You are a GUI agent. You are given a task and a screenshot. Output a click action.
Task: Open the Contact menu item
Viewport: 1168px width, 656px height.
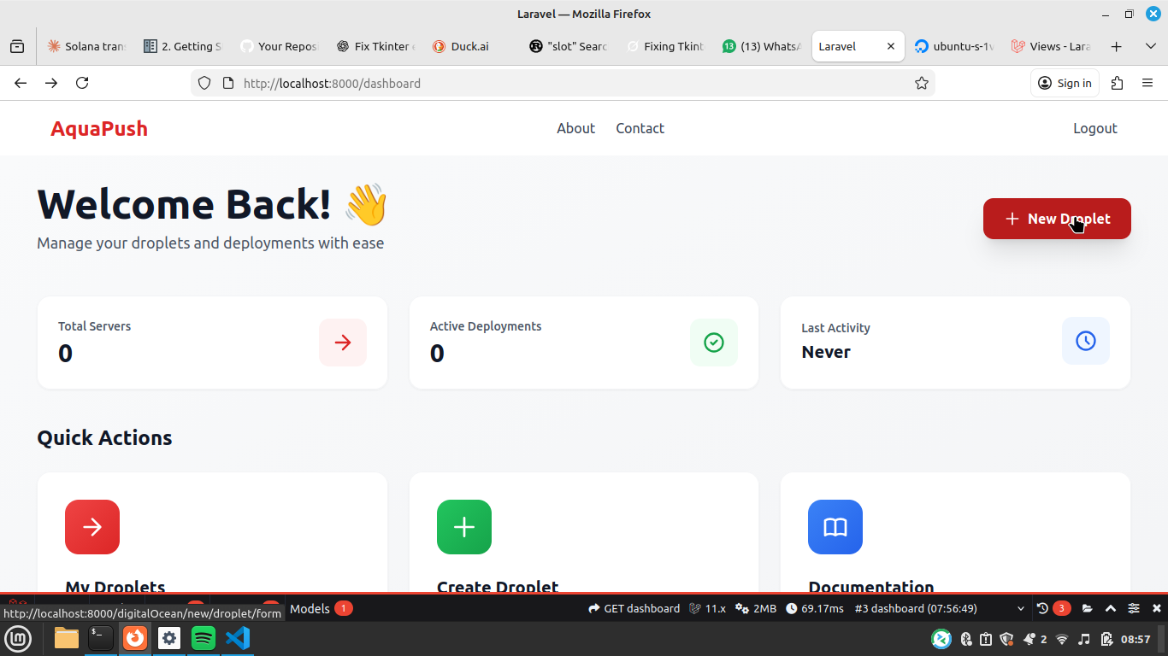tap(640, 128)
